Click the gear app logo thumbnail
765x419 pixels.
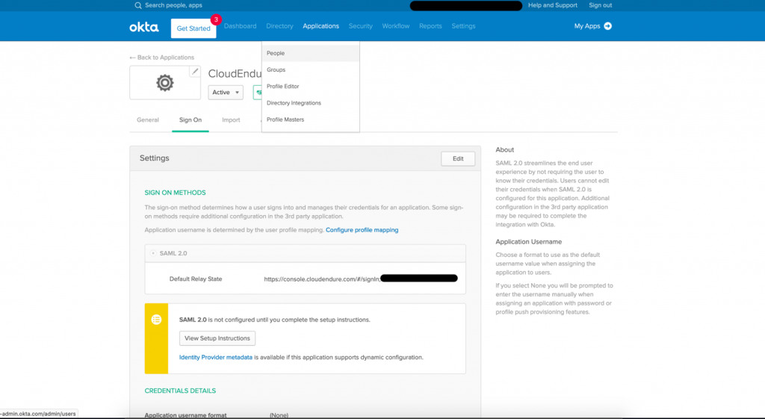click(165, 82)
